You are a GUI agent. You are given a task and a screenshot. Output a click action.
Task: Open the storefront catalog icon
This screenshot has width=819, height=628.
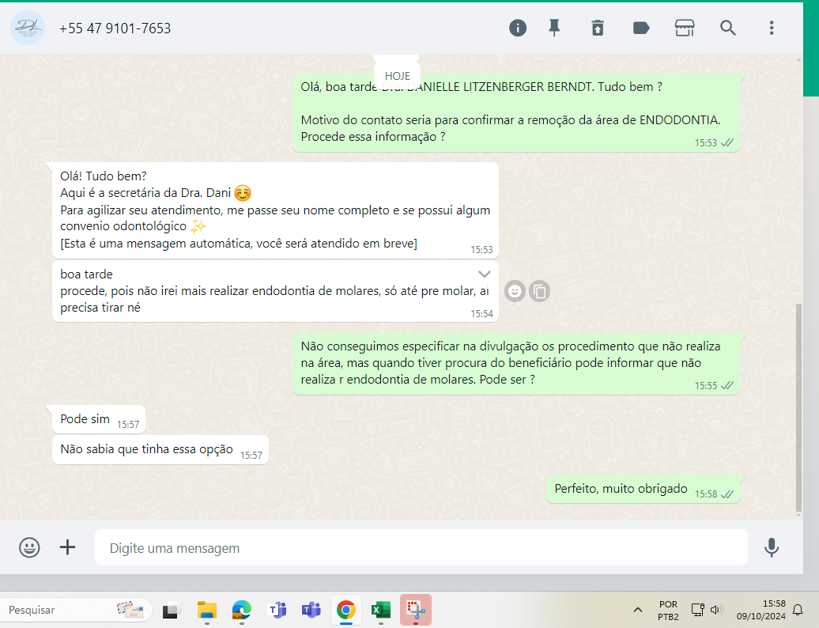(685, 28)
